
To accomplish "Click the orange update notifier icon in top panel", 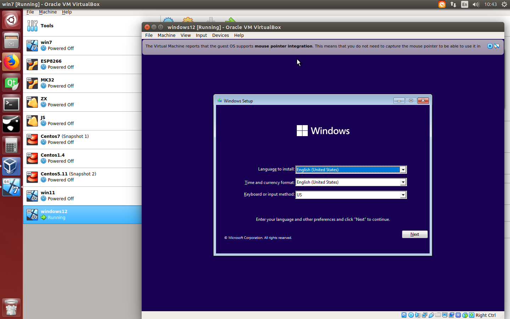I will [442, 4].
